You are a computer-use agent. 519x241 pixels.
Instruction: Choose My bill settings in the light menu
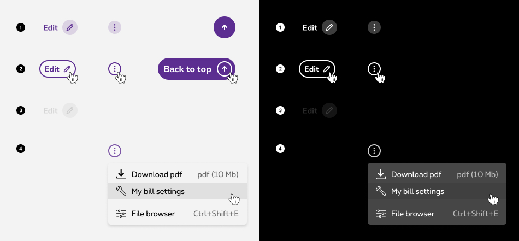tap(178, 191)
